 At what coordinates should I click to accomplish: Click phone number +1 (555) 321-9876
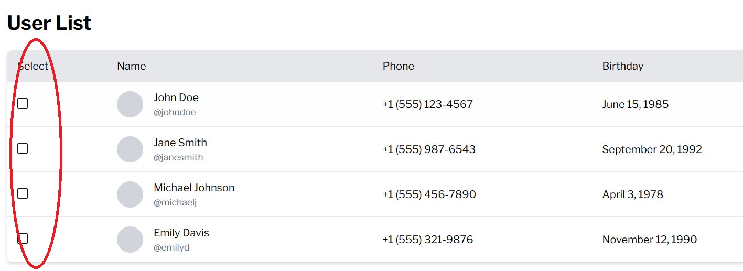428,240
